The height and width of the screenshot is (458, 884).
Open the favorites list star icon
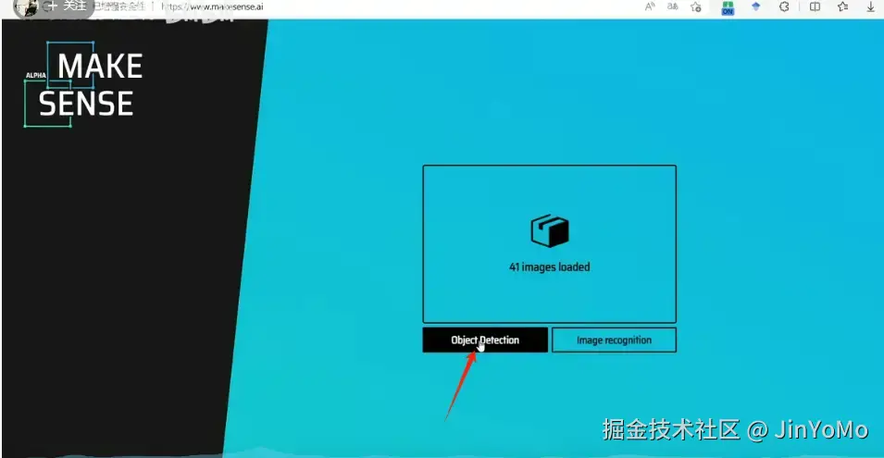pos(843,6)
